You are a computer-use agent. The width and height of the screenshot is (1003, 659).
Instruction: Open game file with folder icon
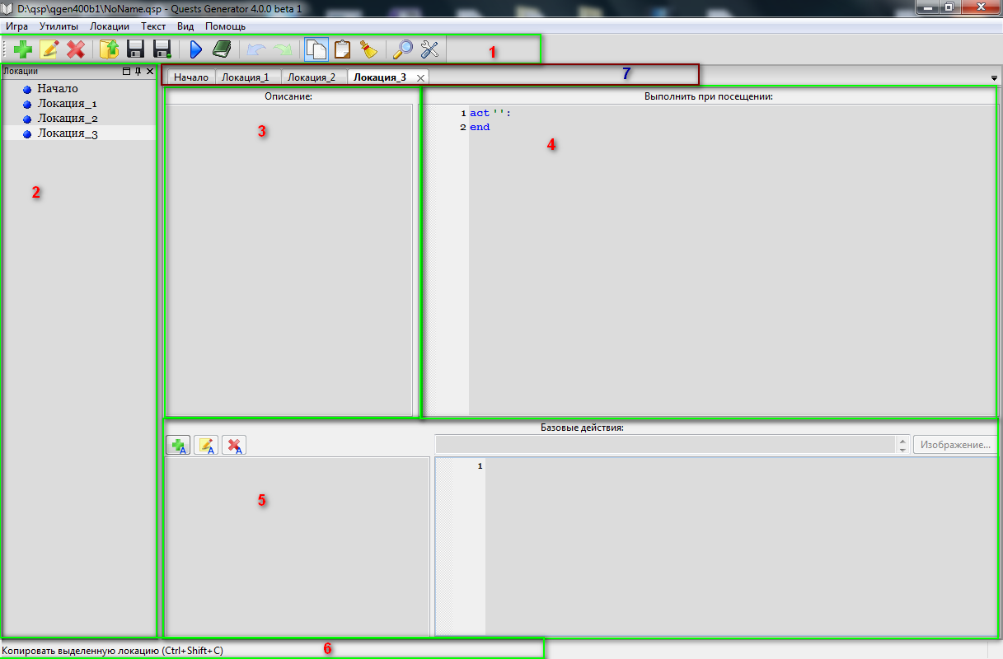[109, 49]
